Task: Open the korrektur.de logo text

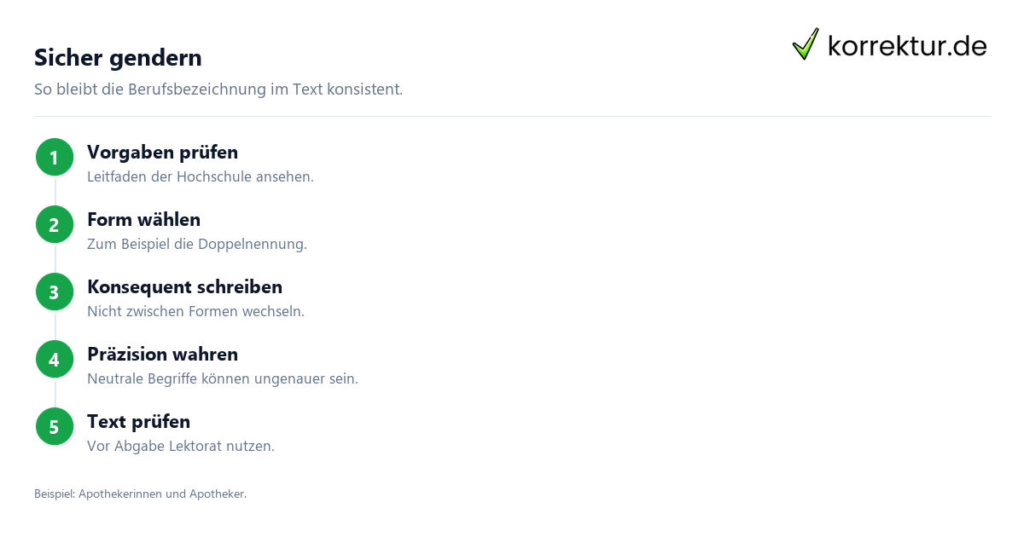Action: tap(907, 46)
